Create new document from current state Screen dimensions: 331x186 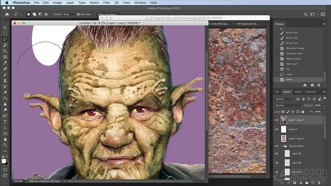click(x=305, y=85)
